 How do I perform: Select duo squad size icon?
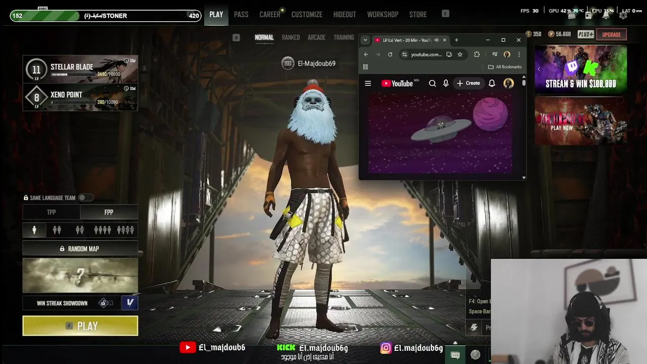(57, 230)
